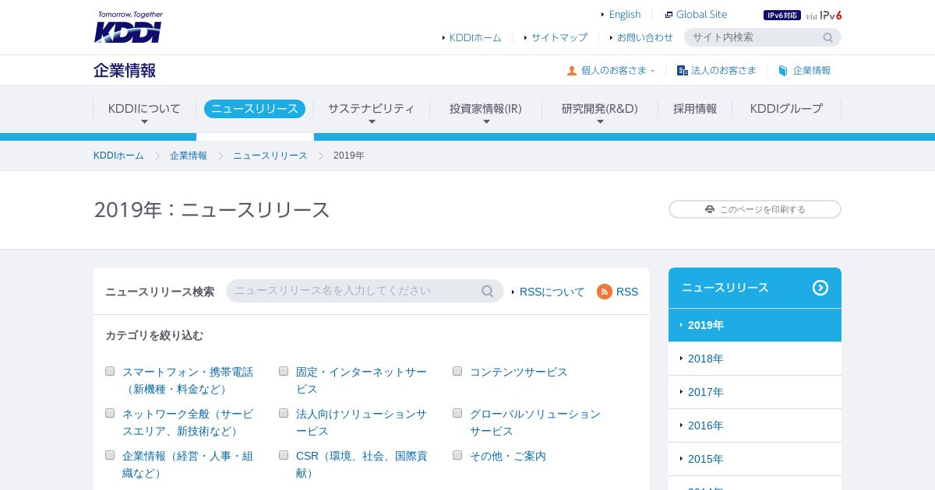Expand 研究開発(R&D) dropdown arrow
Screen dimensions: 935x490
pos(600,122)
